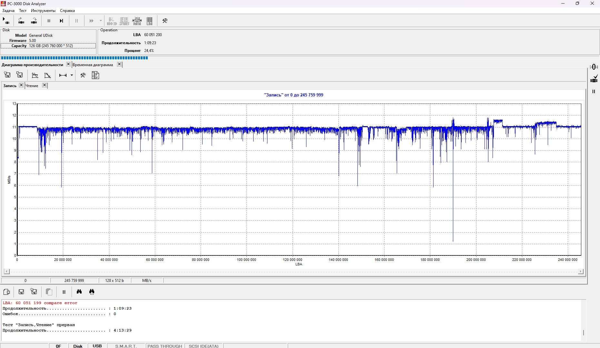Click the first curved-arrow test toolbar icon
Image resolution: width=600 pixels, height=348 pixels.
(x=21, y=21)
